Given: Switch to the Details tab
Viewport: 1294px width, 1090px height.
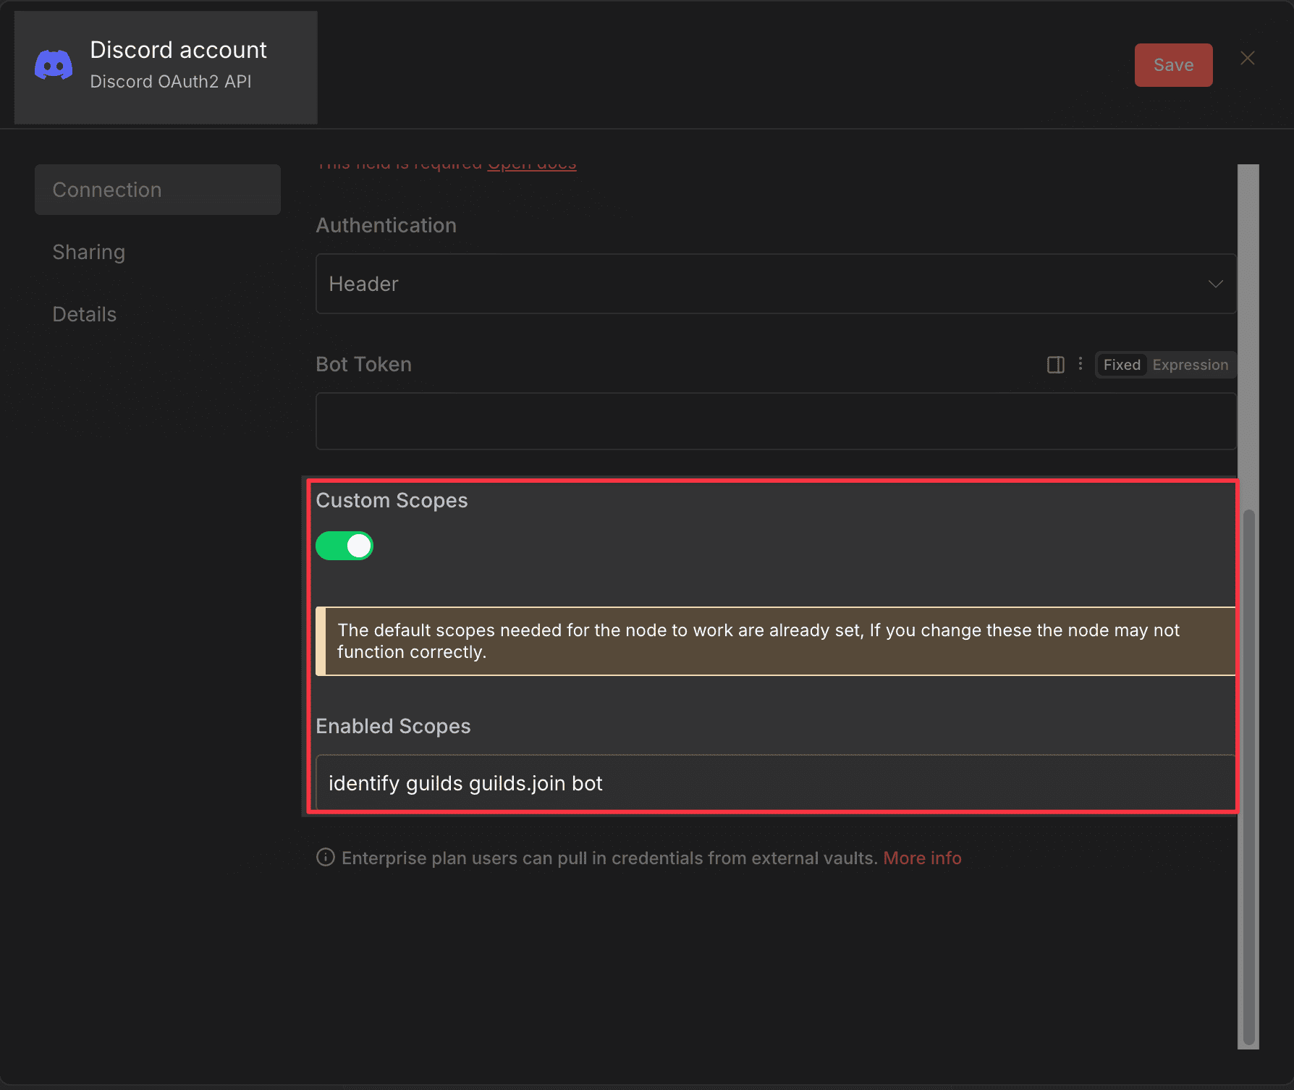Looking at the screenshot, I should [x=84, y=314].
